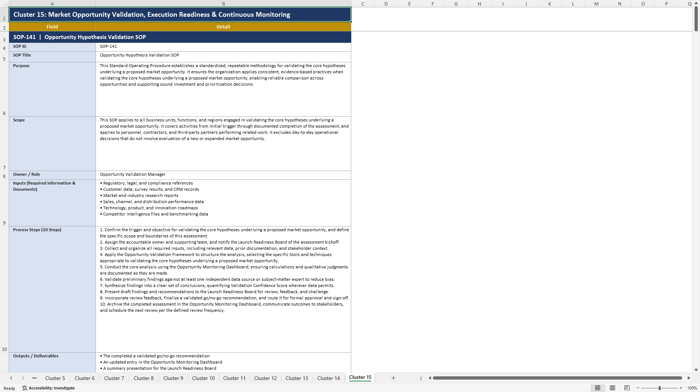
Task: Click the Field header cell
Action: tap(52, 27)
